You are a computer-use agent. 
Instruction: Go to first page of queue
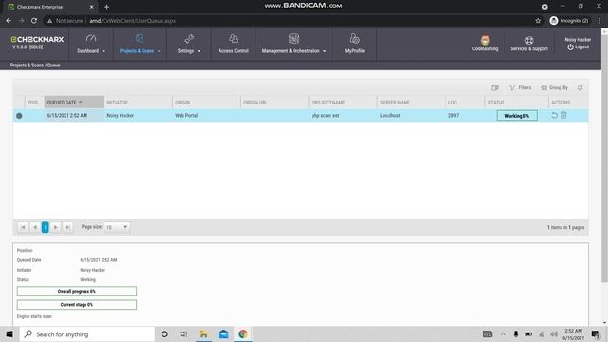point(23,227)
